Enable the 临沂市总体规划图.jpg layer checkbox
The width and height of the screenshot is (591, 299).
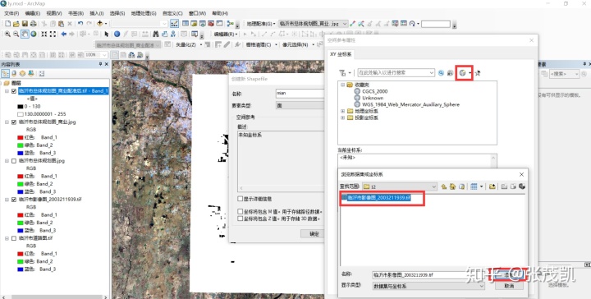click(x=14, y=161)
